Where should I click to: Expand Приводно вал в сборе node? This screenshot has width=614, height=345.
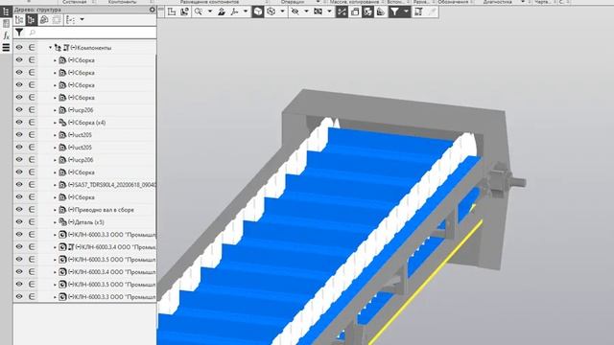tap(55, 210)
